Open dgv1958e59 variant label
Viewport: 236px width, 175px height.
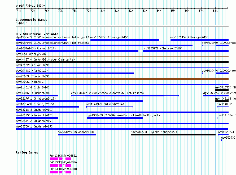coord(123,115)
